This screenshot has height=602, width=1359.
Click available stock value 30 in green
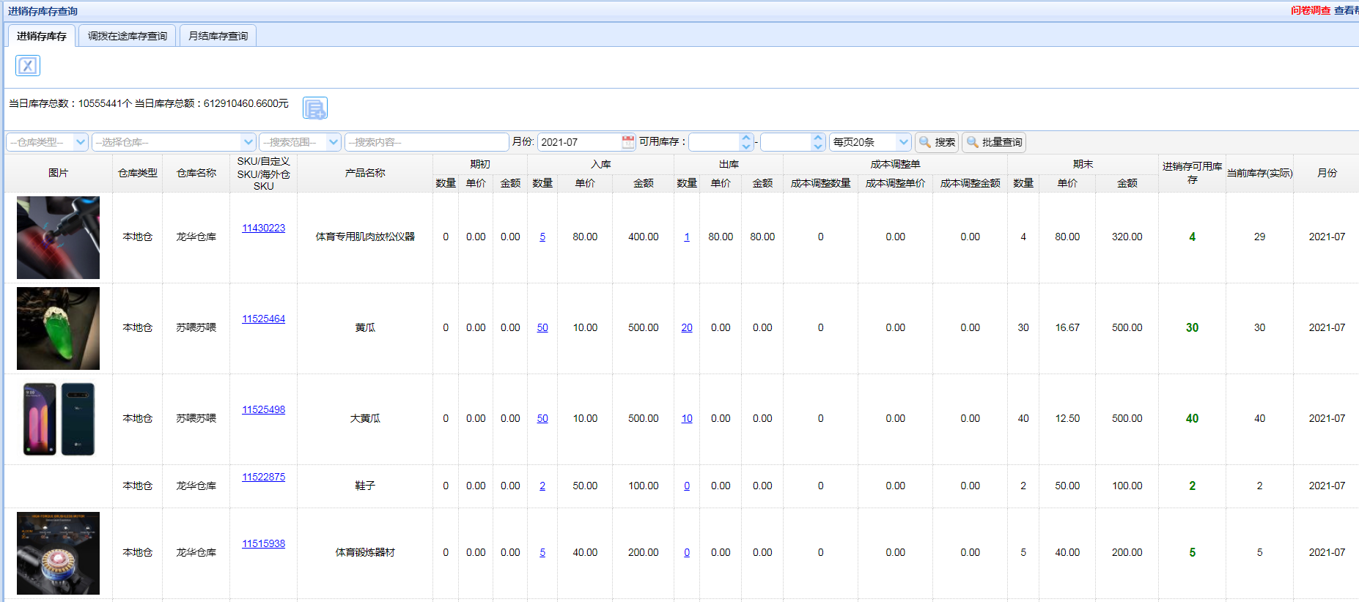(1192, 327)
